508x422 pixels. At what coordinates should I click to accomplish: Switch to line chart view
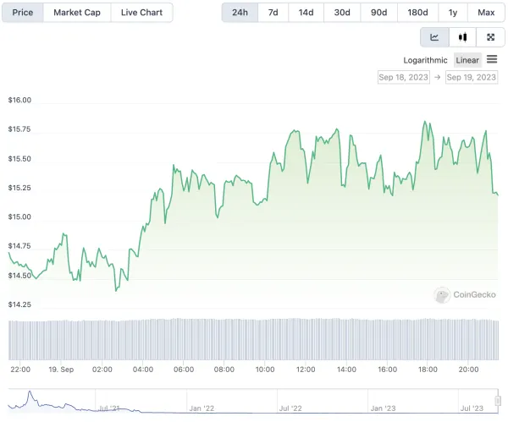click(434, 37)
